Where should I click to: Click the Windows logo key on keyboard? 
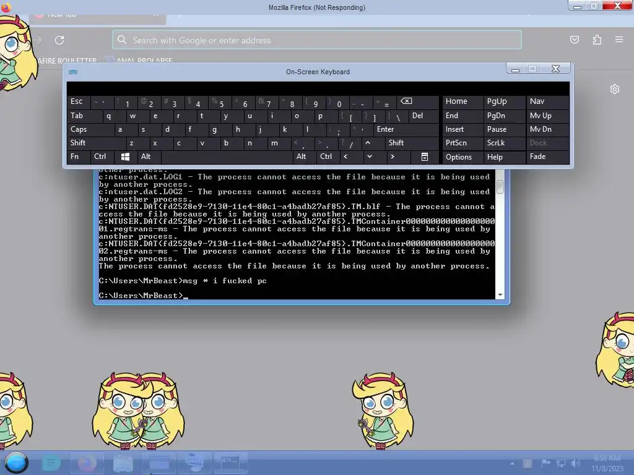(125, 156)
